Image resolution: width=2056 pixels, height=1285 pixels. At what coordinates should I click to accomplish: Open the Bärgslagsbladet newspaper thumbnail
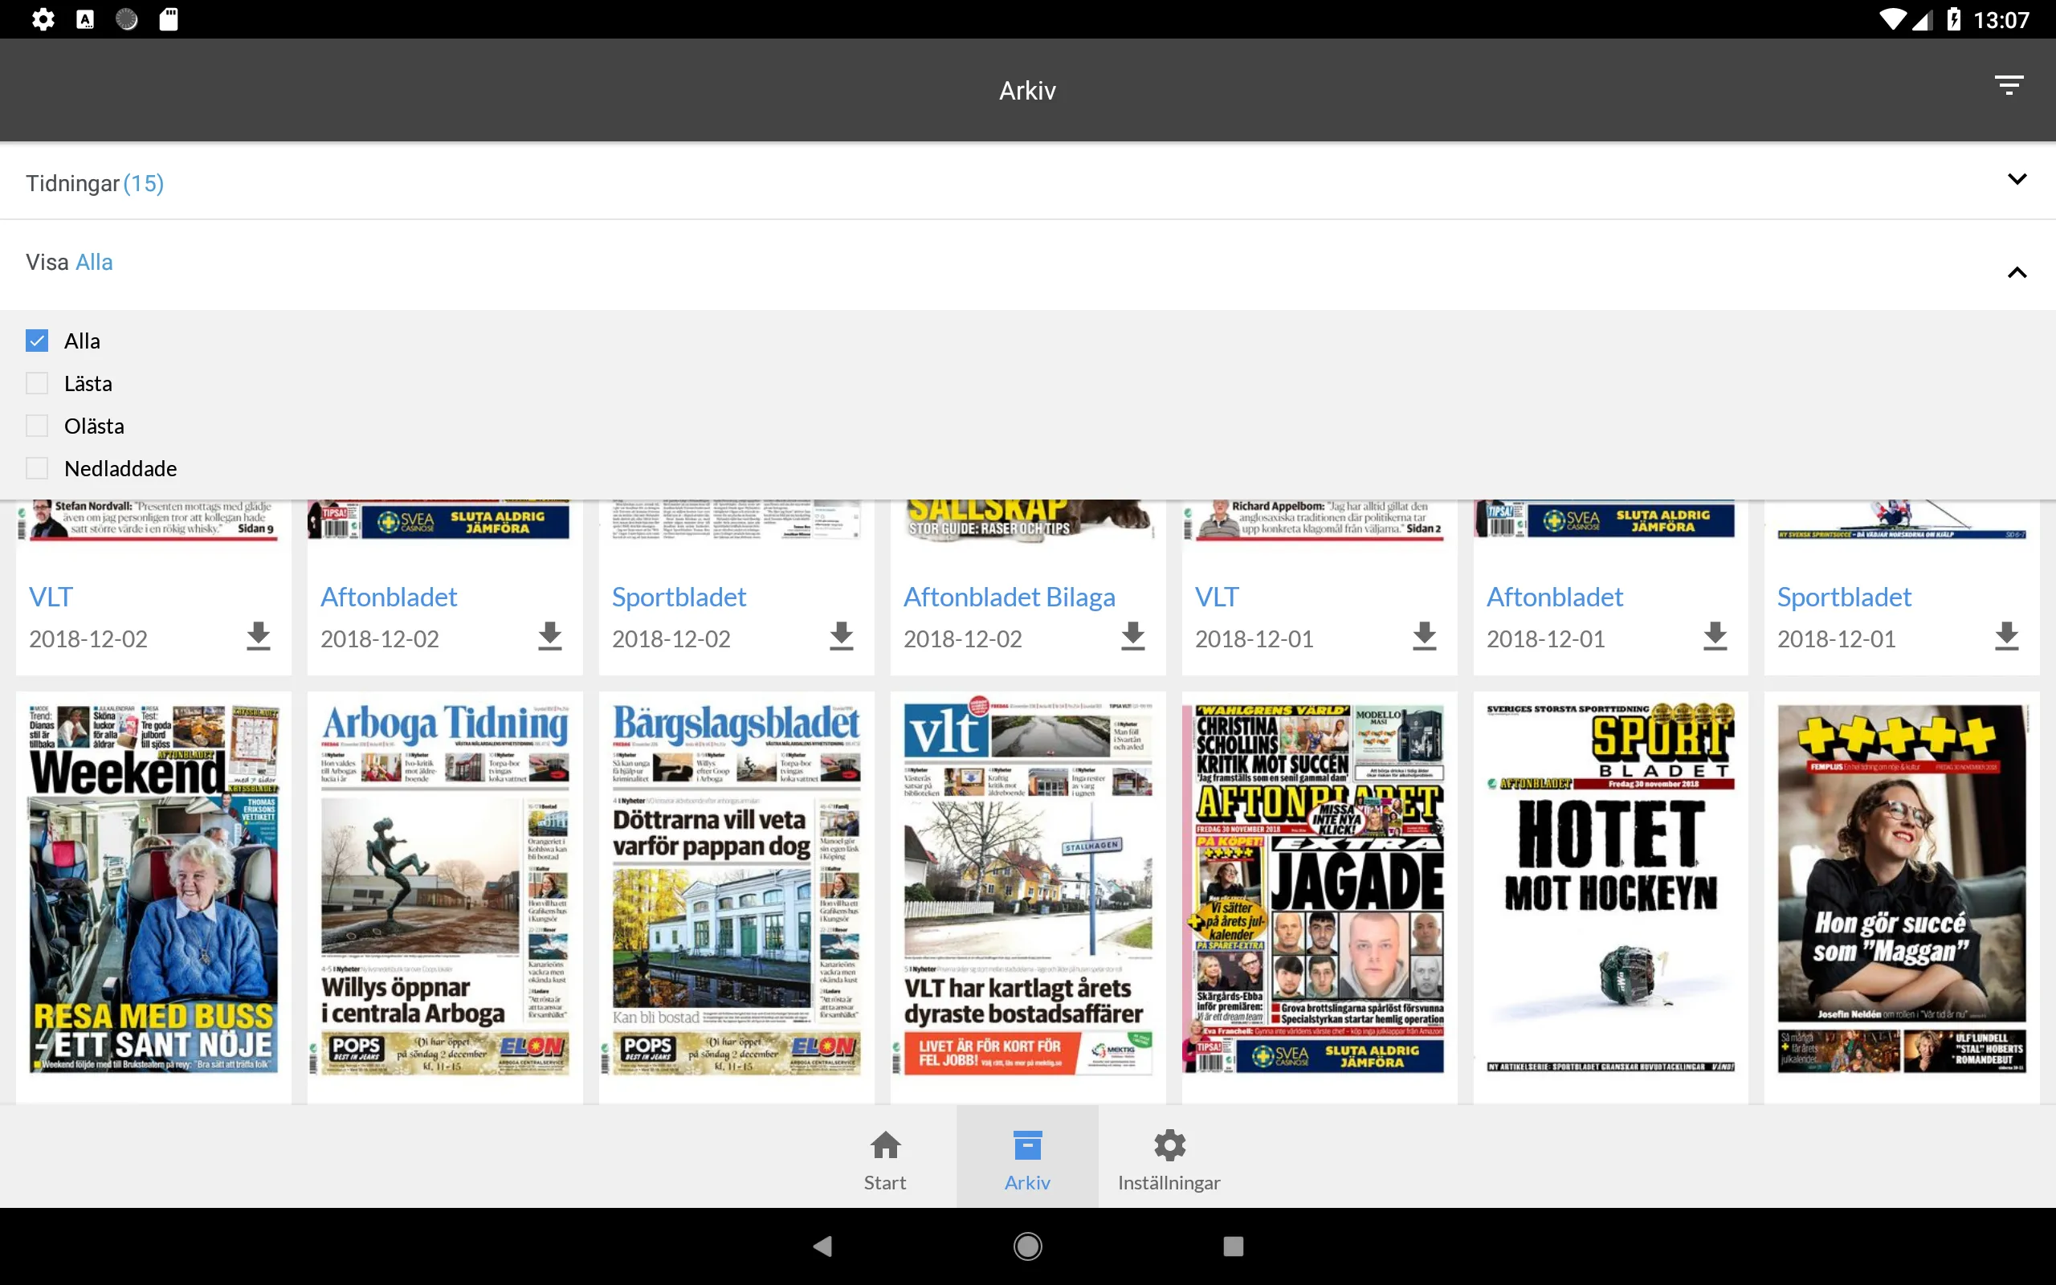pos(736,888)
